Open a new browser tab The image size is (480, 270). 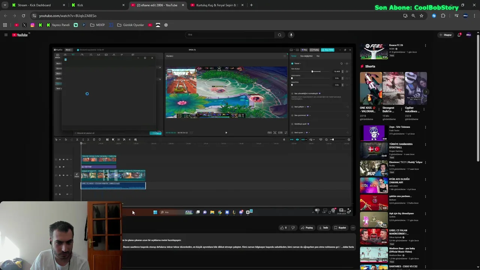251,5
